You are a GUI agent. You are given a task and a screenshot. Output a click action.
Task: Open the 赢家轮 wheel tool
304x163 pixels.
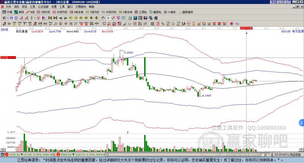click(155, 12)
